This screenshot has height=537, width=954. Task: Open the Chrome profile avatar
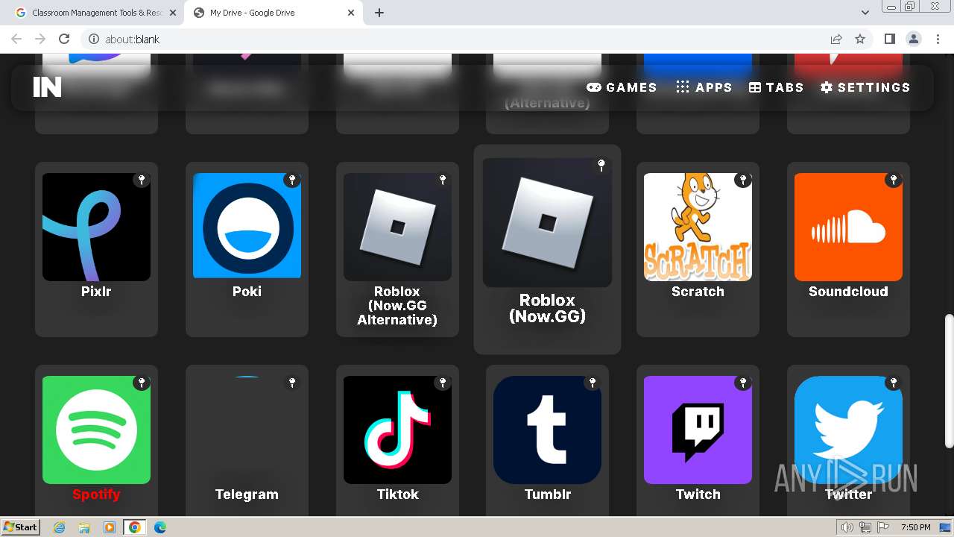[914, 39]
